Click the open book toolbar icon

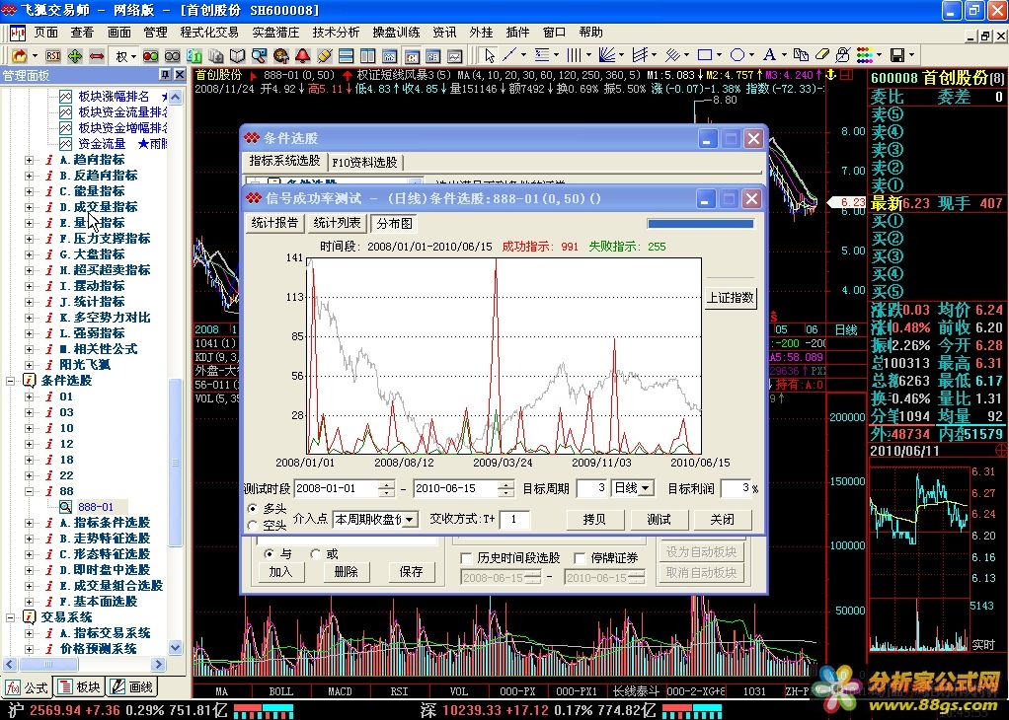[238, 56]
